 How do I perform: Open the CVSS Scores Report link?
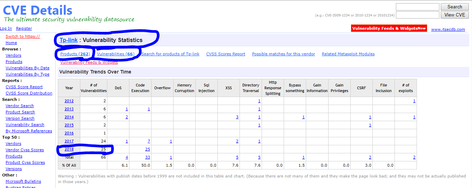[x=225, y=54]
